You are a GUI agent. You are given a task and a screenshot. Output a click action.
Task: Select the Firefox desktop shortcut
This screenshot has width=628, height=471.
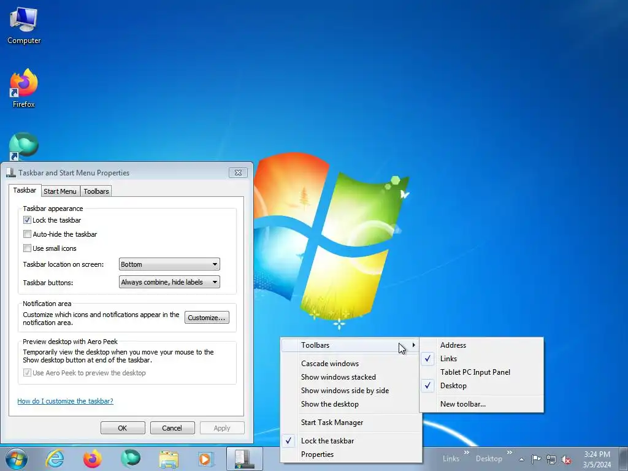24,88
